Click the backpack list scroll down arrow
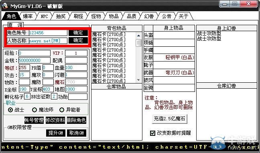Screen dimensions: 260x153 (x=138, y=80)
